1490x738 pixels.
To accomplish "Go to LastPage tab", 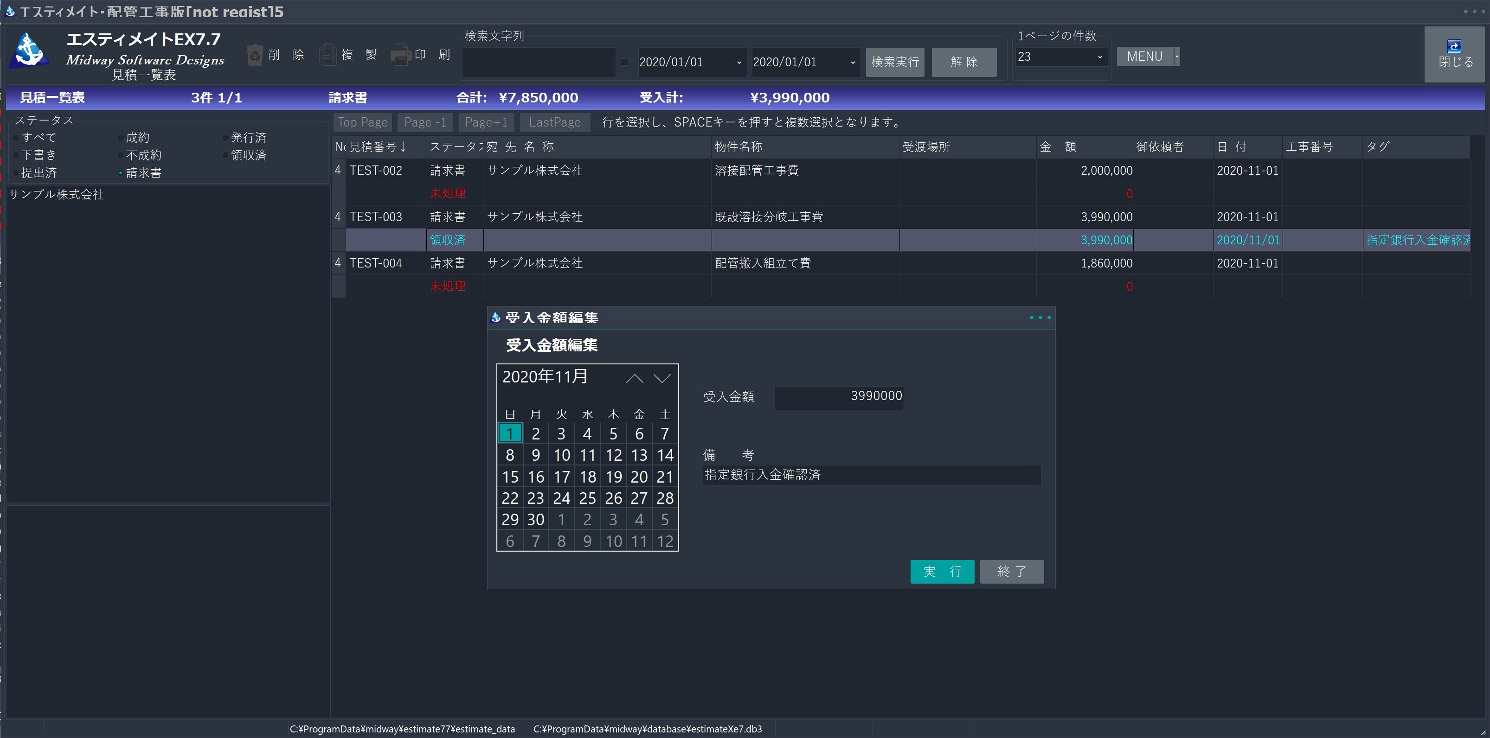I will tap(554, 122).
